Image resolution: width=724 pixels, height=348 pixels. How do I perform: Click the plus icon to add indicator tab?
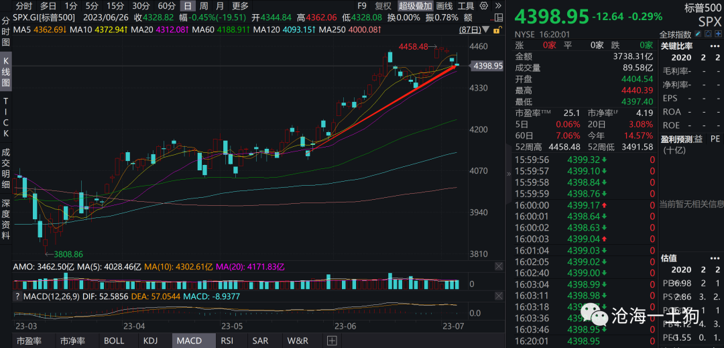click(x=331, y=341)
